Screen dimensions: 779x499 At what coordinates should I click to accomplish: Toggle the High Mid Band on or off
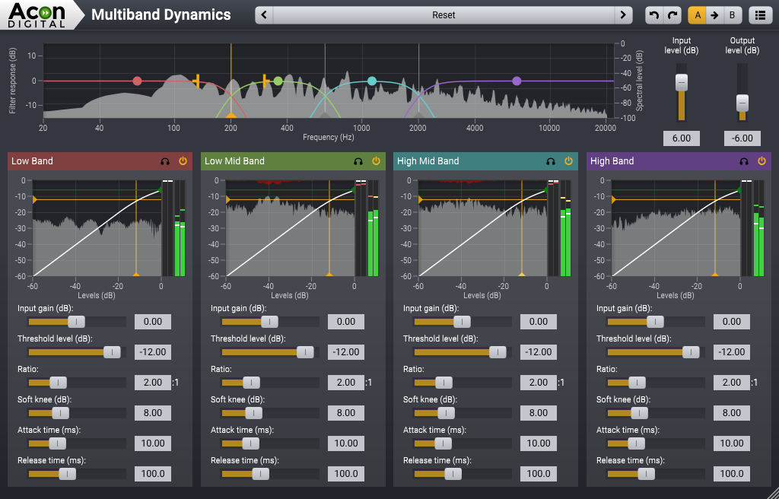point(568,161)
